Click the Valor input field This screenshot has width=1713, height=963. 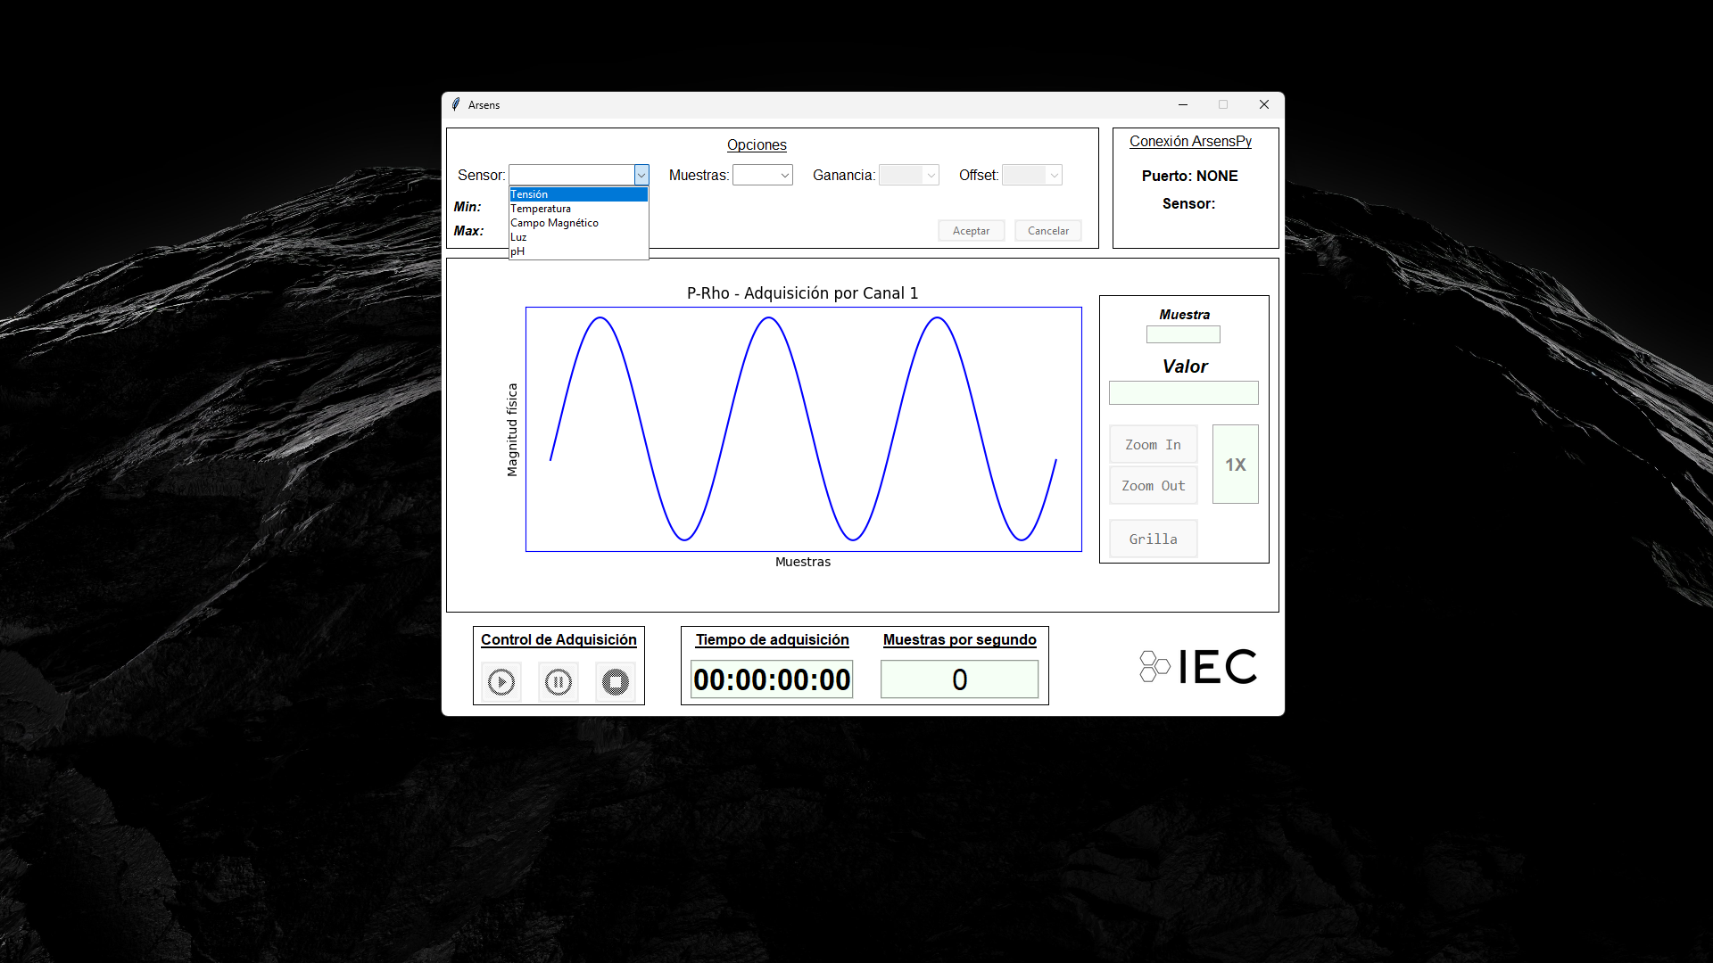1183,393
